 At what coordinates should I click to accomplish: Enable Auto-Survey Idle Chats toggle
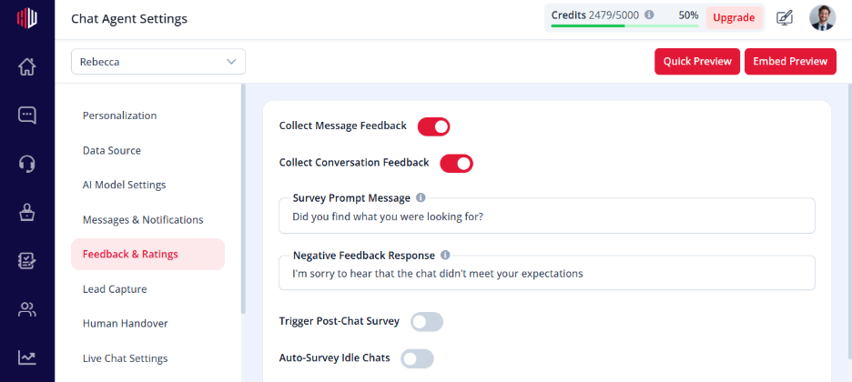417,358
